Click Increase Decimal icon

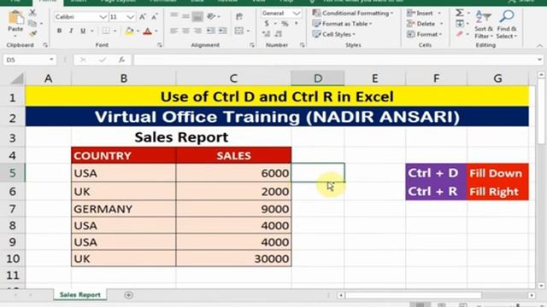pyautogui.click(x=267, y=34)
